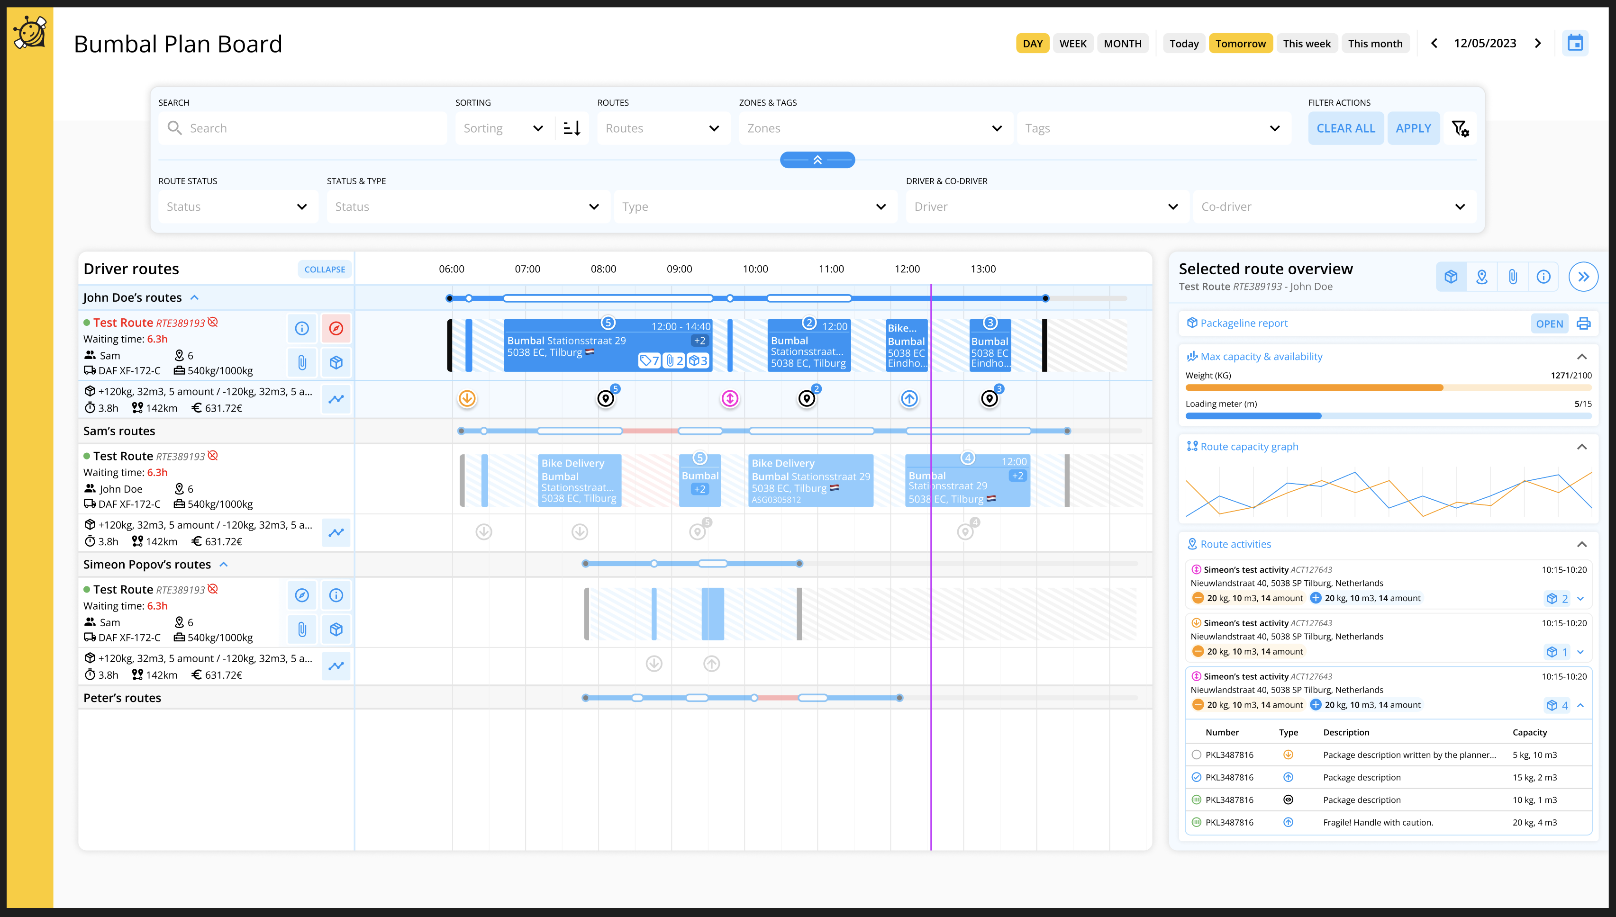1616x917 pixels.
Task: Click orange pickup marker on John Doe's timeline
Action: coord(467,399)
